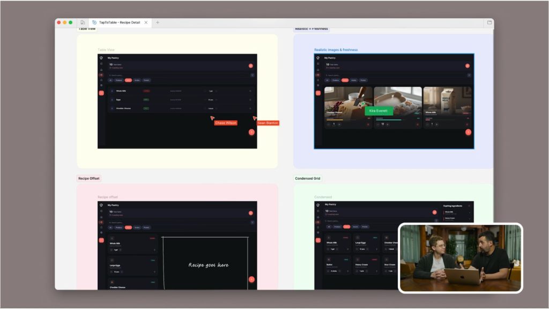The image size is (549, 309).
Task: Select red highlighted filter chip in Recipe offset frame
Action: [x=128, y=227]
